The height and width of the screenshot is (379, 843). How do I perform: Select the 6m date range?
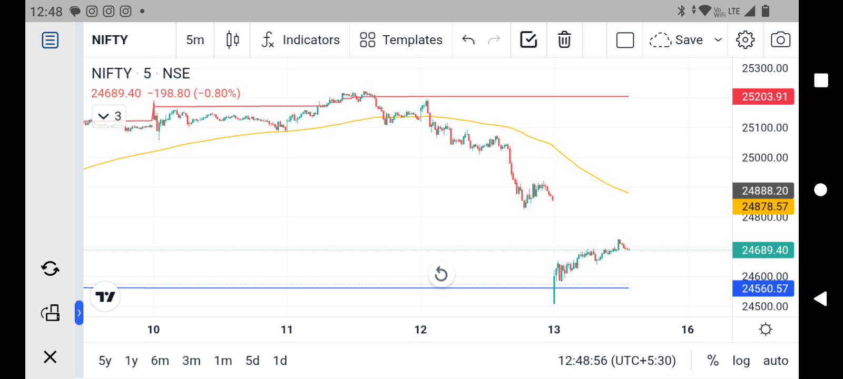tap(160, 361)
